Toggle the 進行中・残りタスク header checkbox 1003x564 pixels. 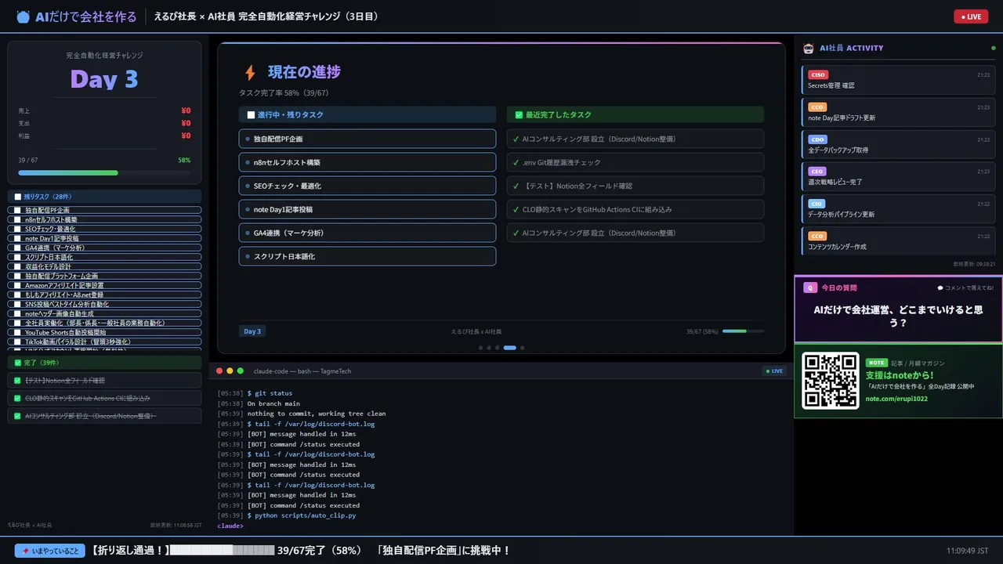(251, 114)
